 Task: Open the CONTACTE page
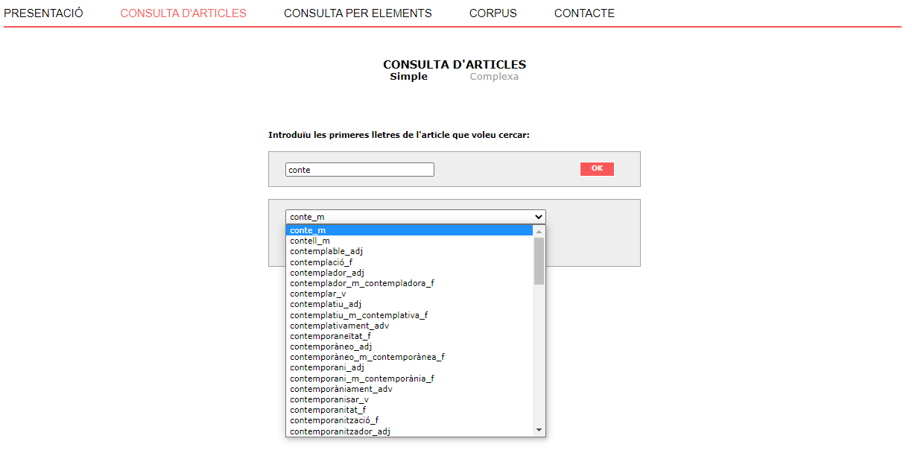[584, 13]
